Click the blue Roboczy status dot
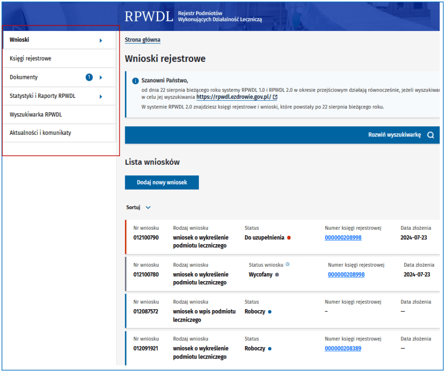 [x=269, y=311]
